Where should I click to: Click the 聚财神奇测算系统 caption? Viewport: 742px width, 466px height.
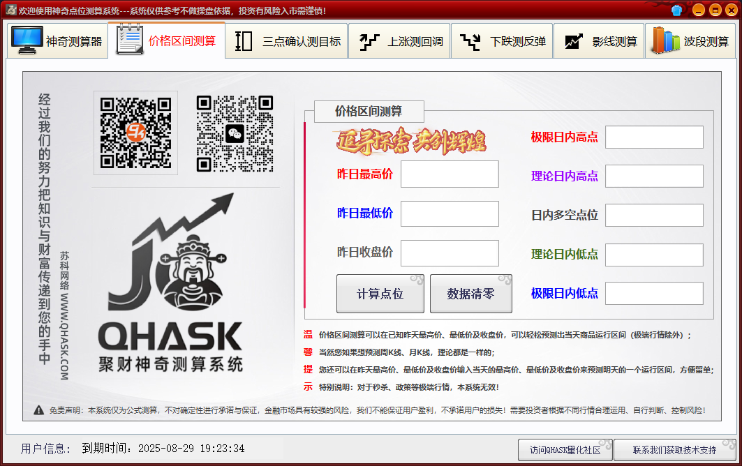click(170, 364)
